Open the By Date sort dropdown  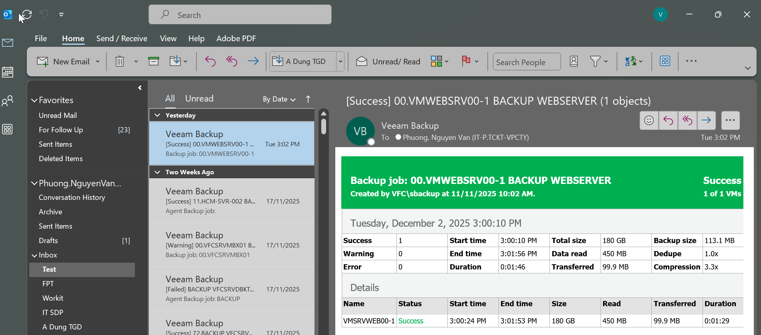[279, 99]
